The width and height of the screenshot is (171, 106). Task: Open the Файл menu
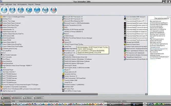coord(2,4)
